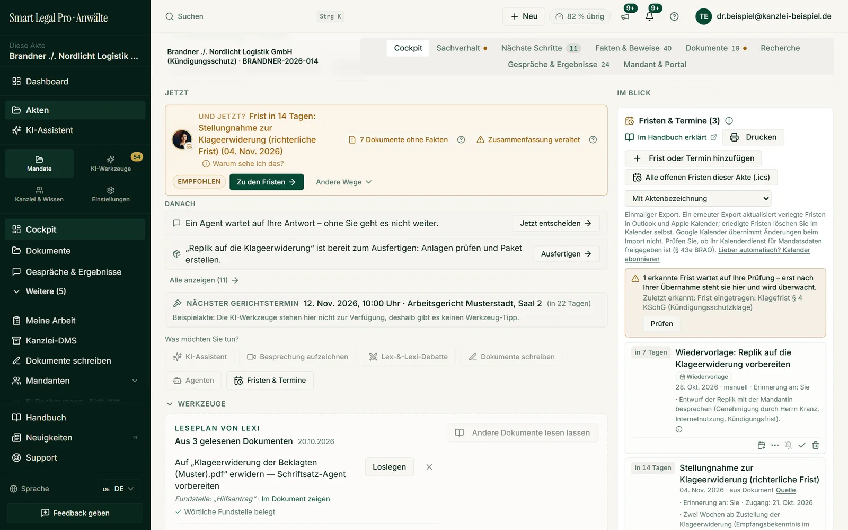Expand the Mandanten sidebar item

tap(75, 381)
